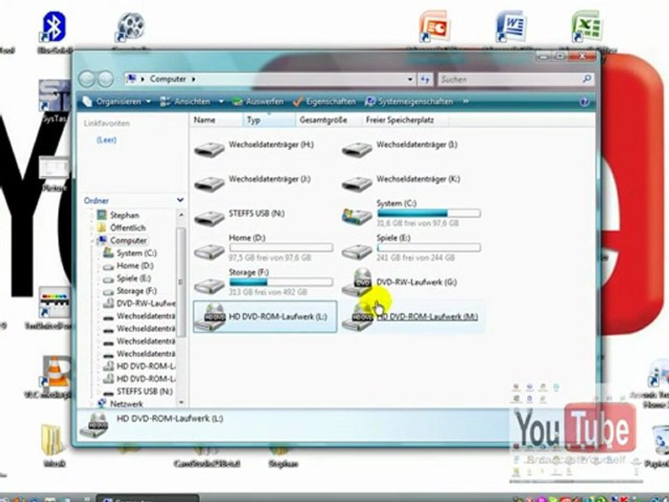Select STEFFS USB (N:) drive icon
The width and height of the screenshot is (669, 502).
[210, 218]
